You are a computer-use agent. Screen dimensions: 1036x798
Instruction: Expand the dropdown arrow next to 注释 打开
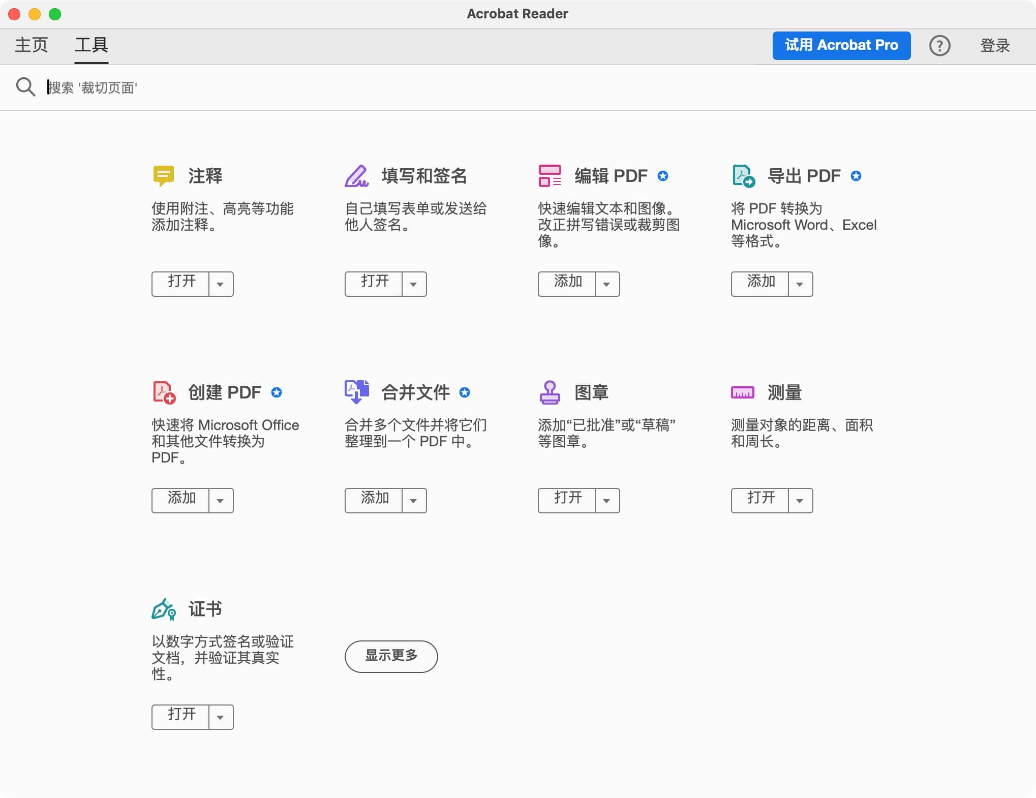[221, 284]
